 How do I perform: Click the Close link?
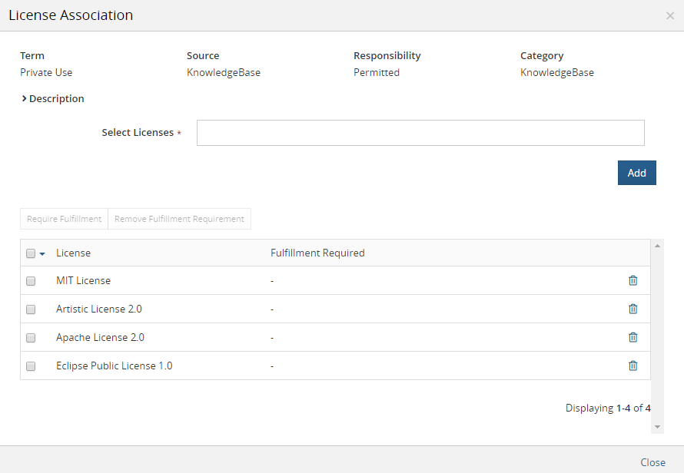(x=652, y=462)
